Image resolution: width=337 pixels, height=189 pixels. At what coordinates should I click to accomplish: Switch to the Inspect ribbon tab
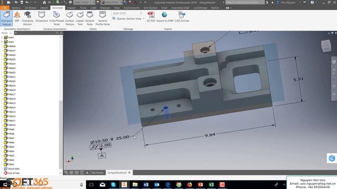coord(72,8)
